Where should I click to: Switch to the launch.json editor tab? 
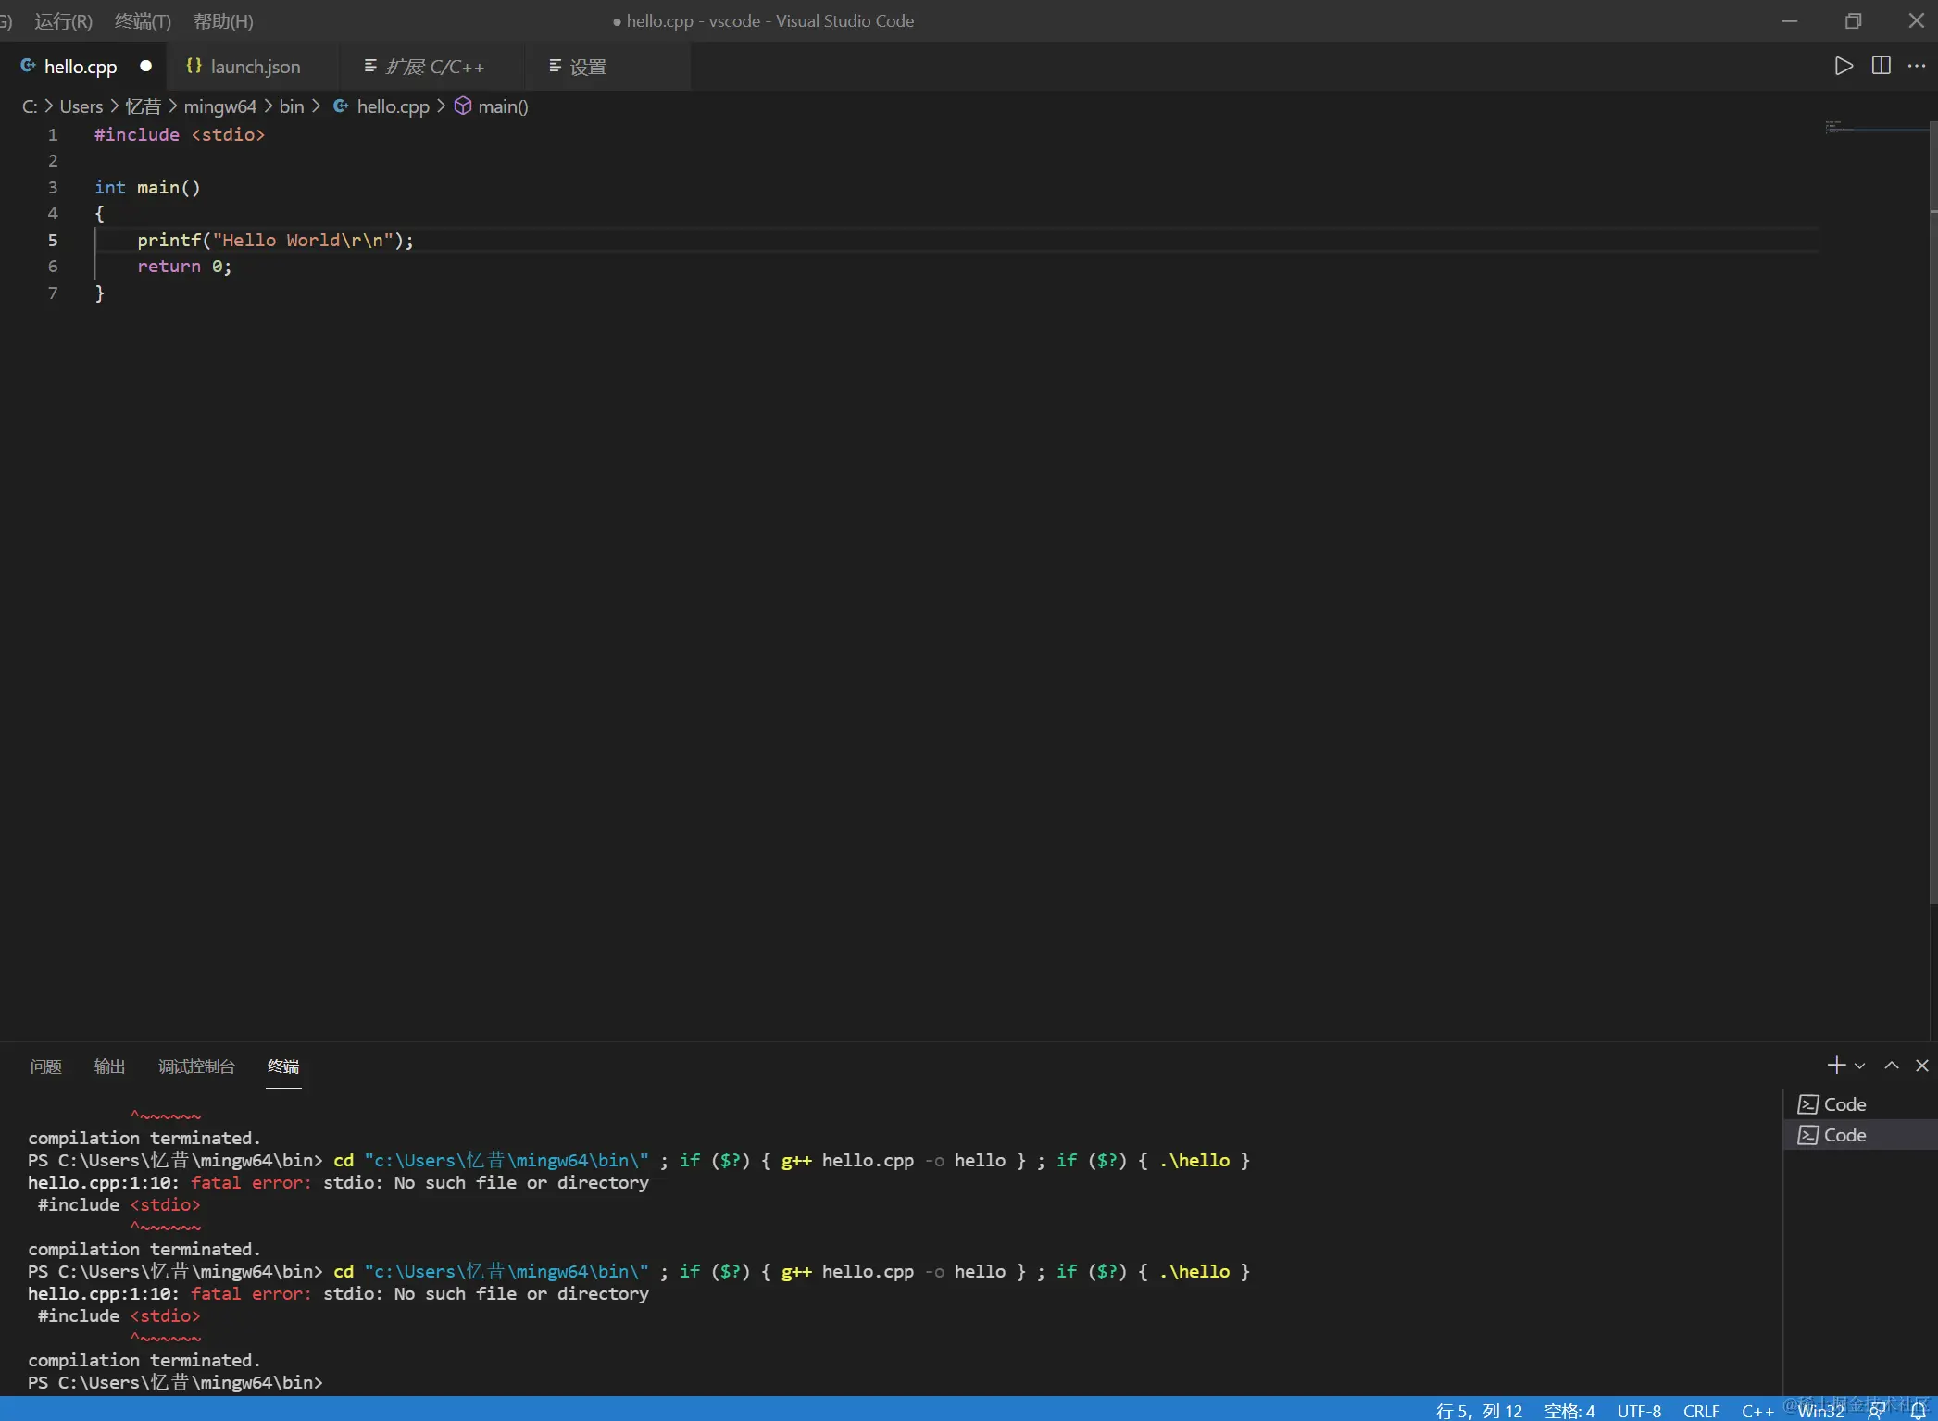click(x=254, y=67)
